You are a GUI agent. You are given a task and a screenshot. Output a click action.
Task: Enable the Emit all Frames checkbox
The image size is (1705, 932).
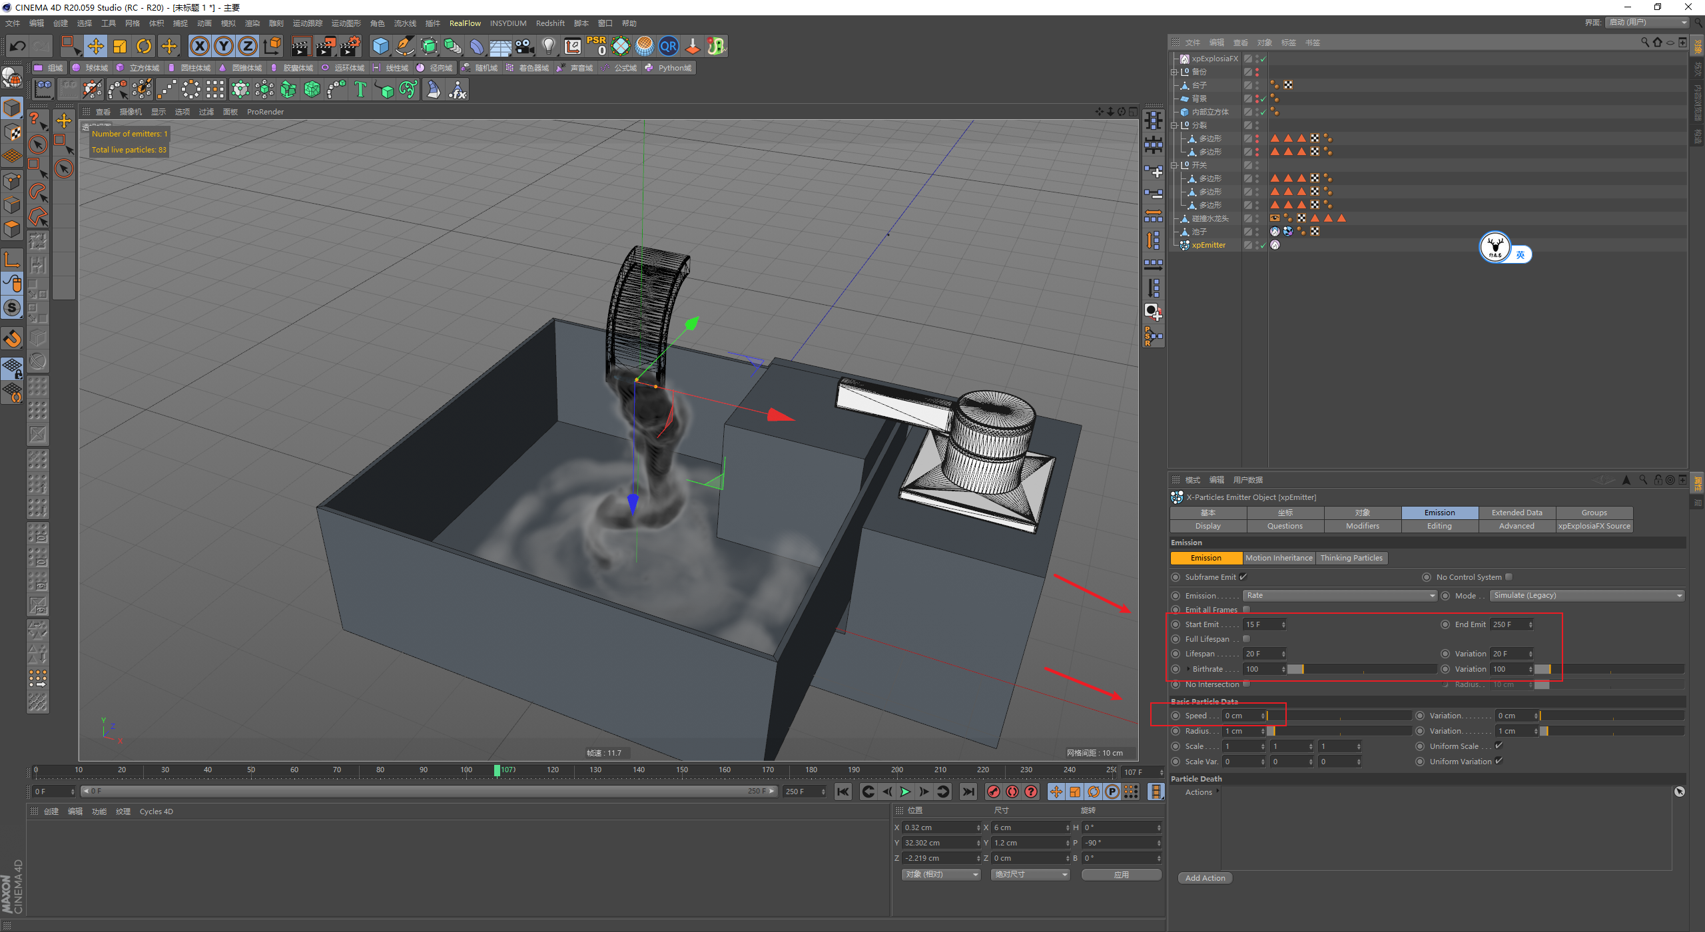[1246, 610]
